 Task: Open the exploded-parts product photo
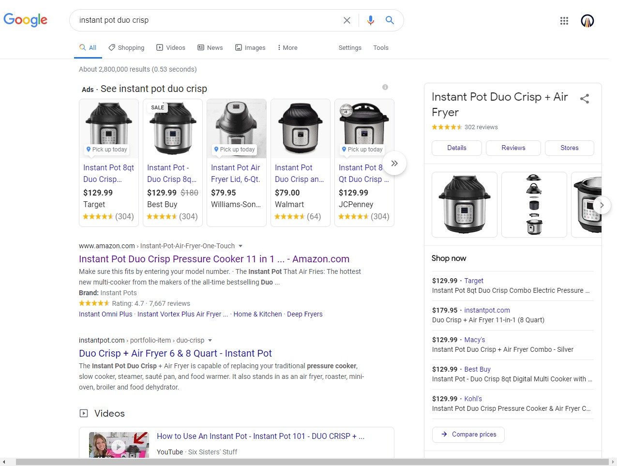tap(534, 205)
